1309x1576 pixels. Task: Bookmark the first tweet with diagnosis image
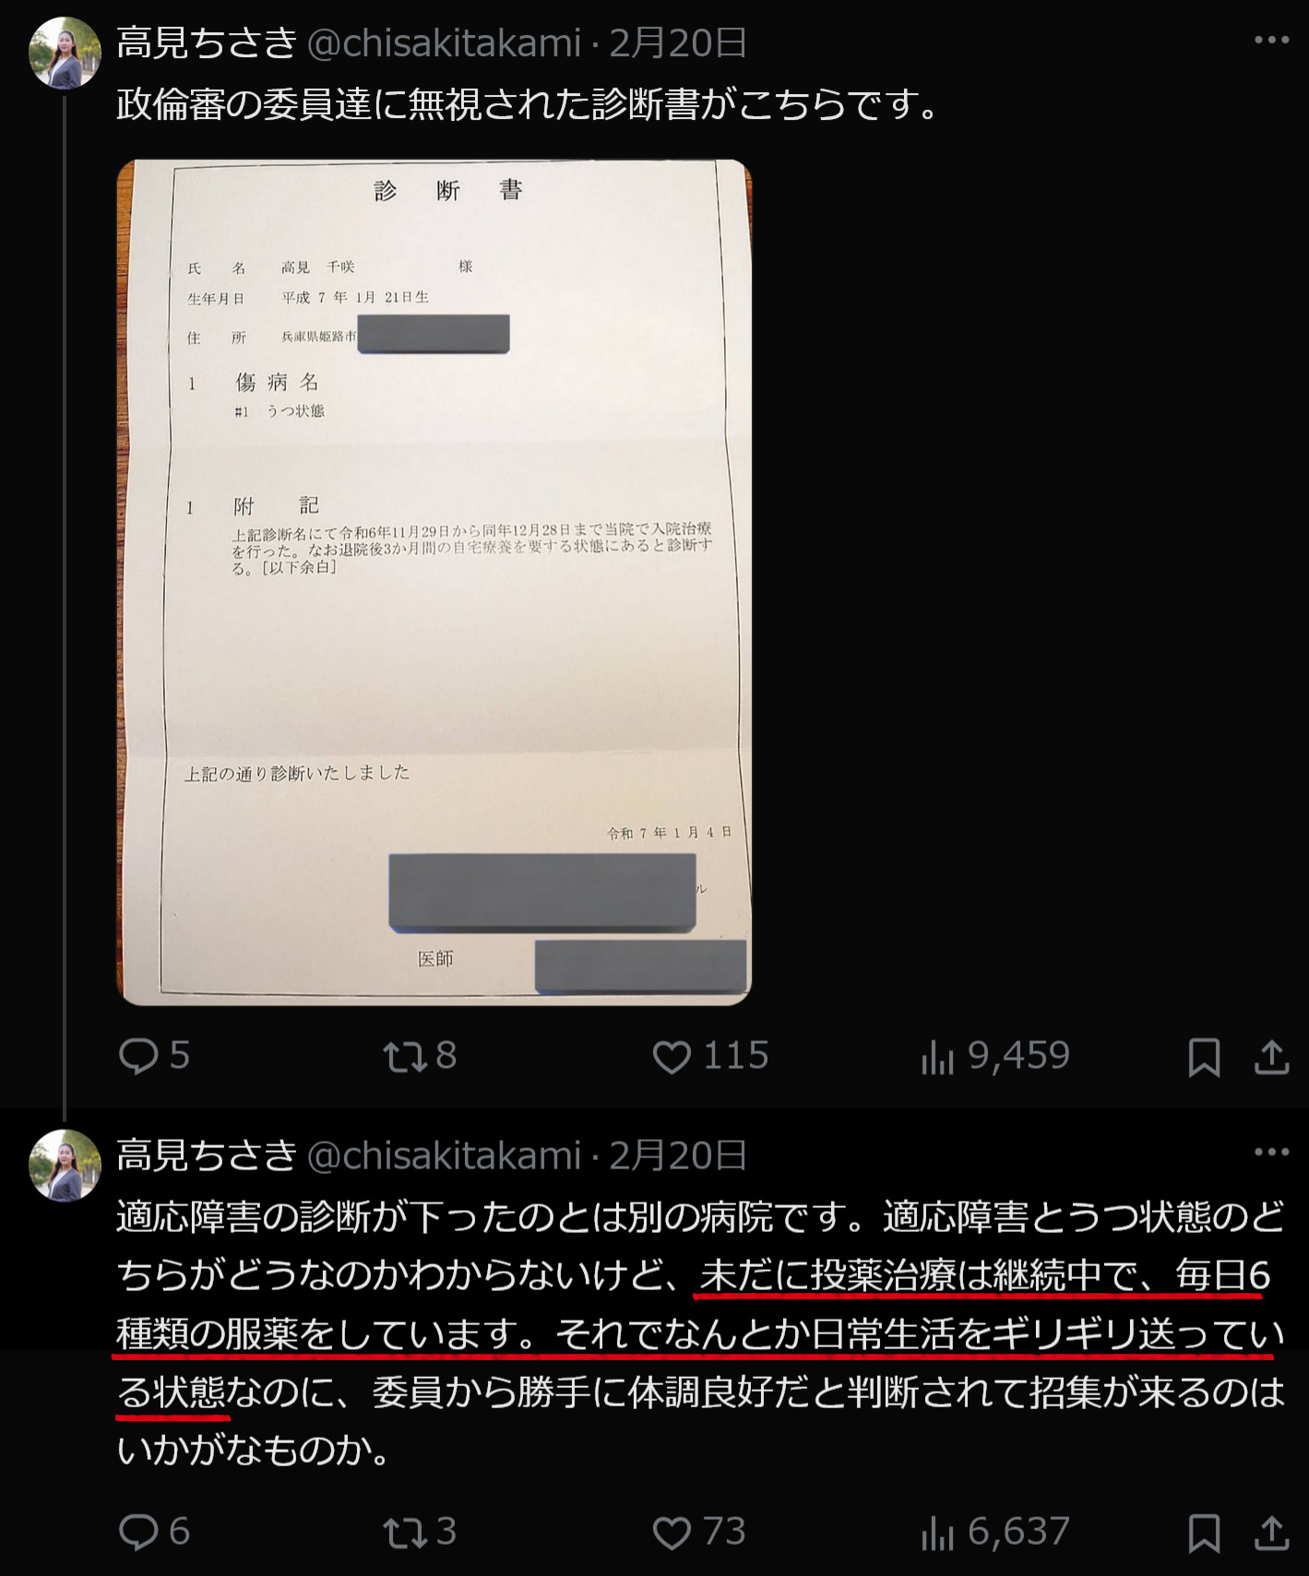(x=1204, y=1057)
